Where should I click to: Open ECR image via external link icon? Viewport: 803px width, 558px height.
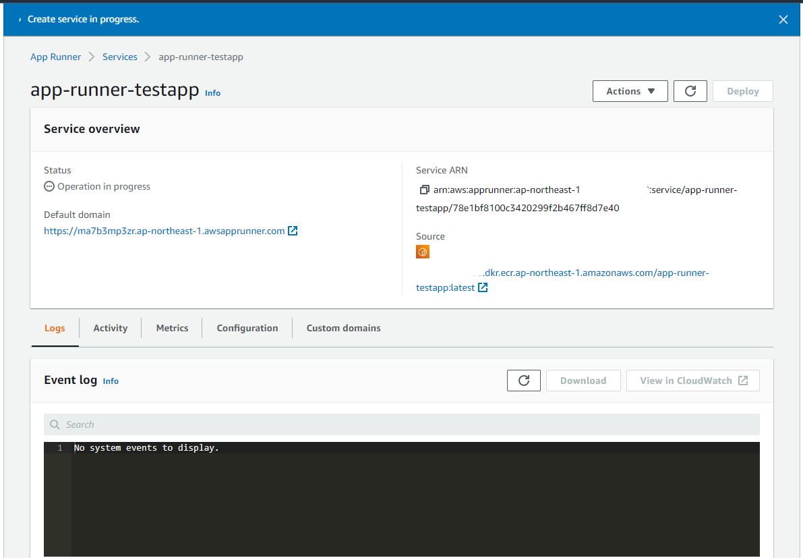[x=483, y=287]
